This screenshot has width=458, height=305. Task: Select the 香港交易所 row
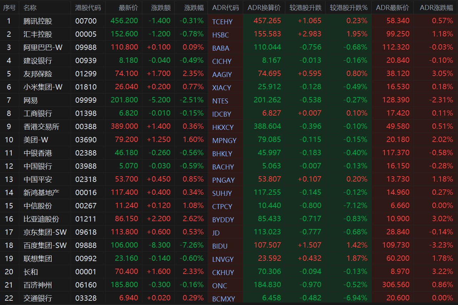(x=229, y=127)
